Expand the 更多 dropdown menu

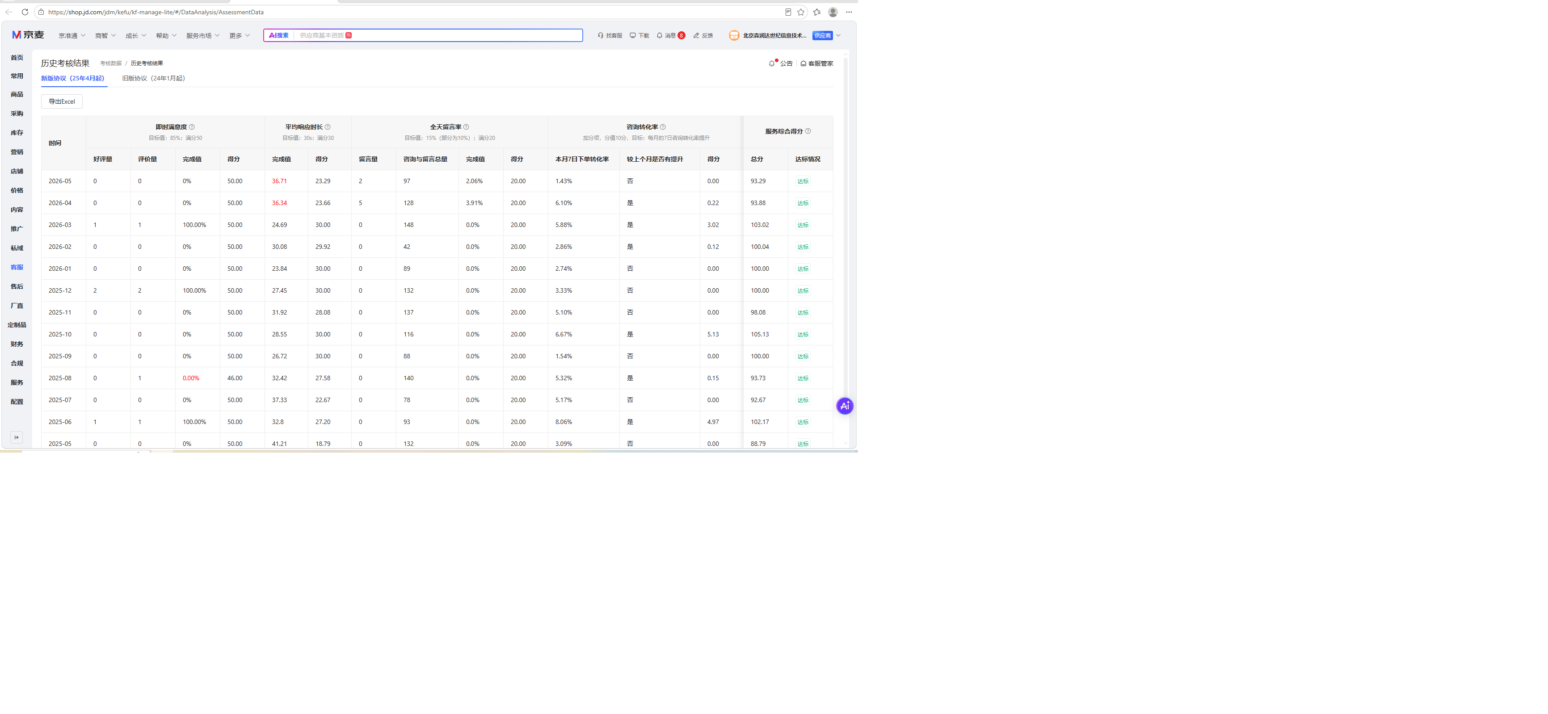coord(240,35)
